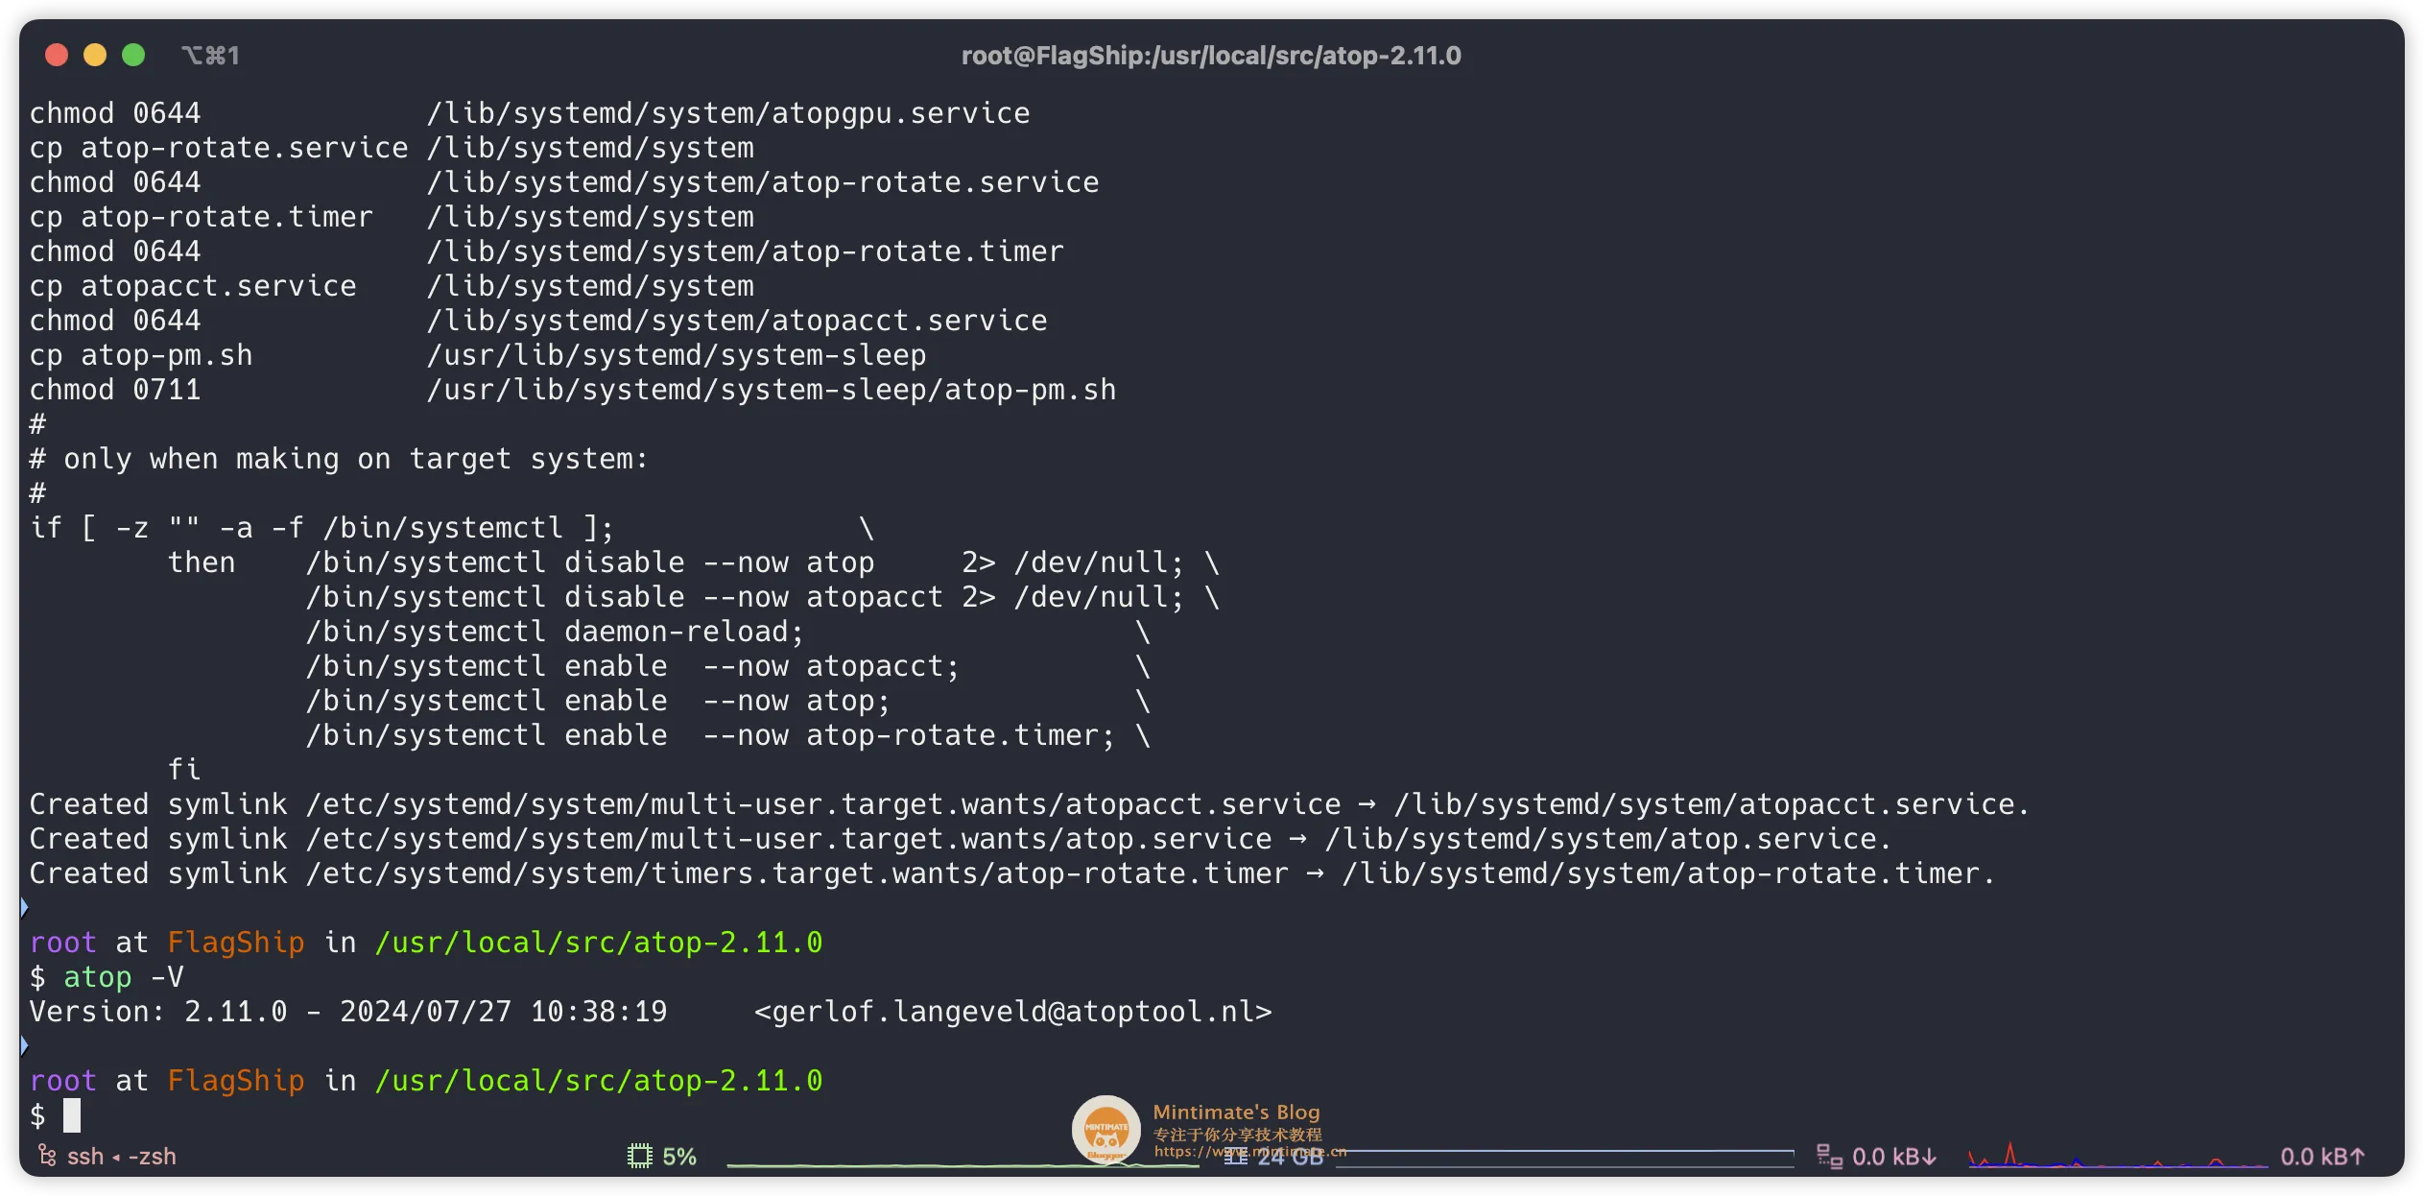The width and height of the screenshot is (2424, 1196).
Task: Click 'root' username in the last prompt
Action: click(62, 1081)
